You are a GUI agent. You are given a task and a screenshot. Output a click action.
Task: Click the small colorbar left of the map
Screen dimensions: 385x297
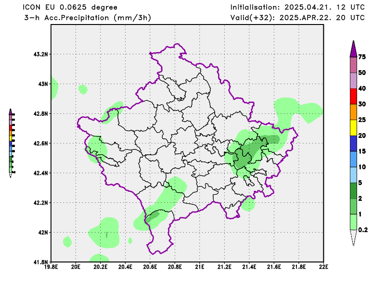pyautogui.click(x=11, y=143)
